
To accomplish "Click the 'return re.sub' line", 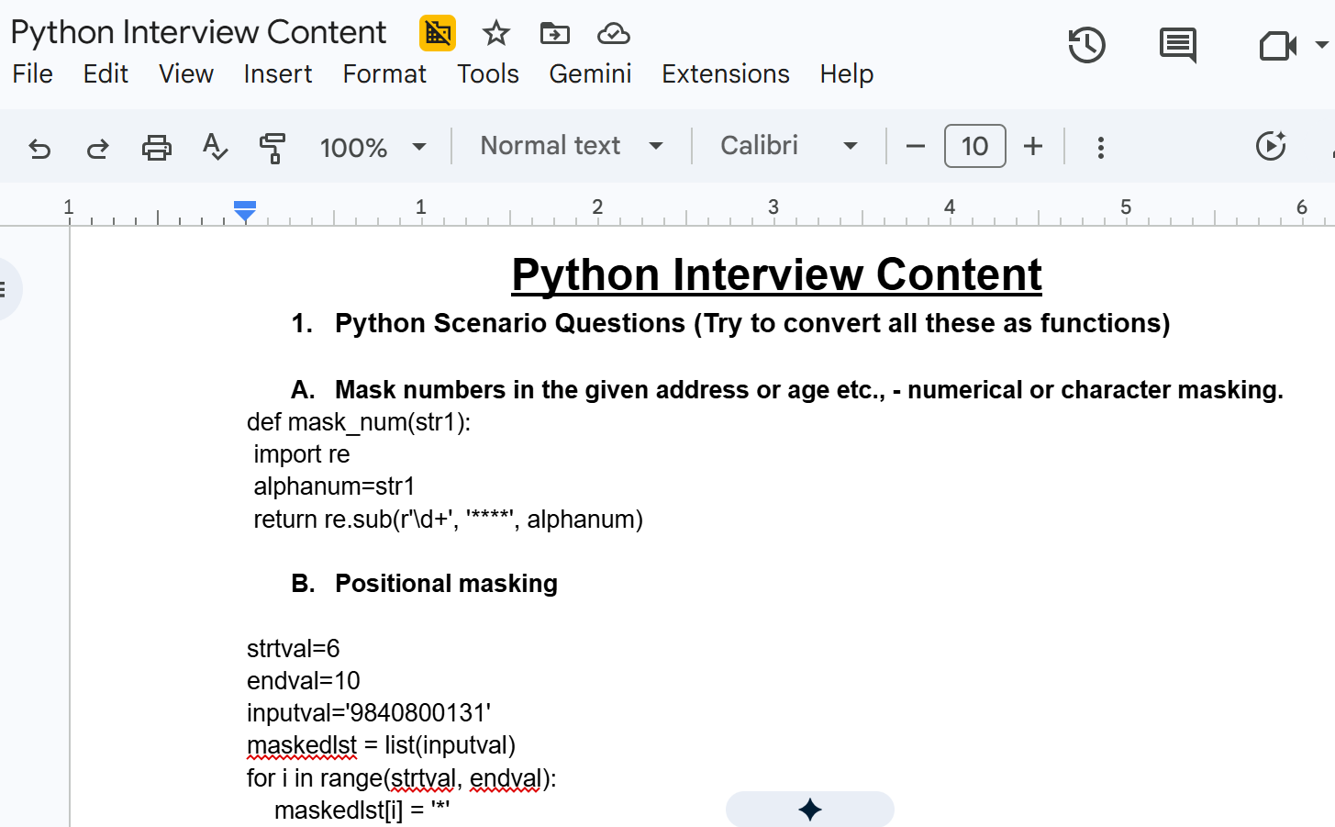I will pos(448,520).
